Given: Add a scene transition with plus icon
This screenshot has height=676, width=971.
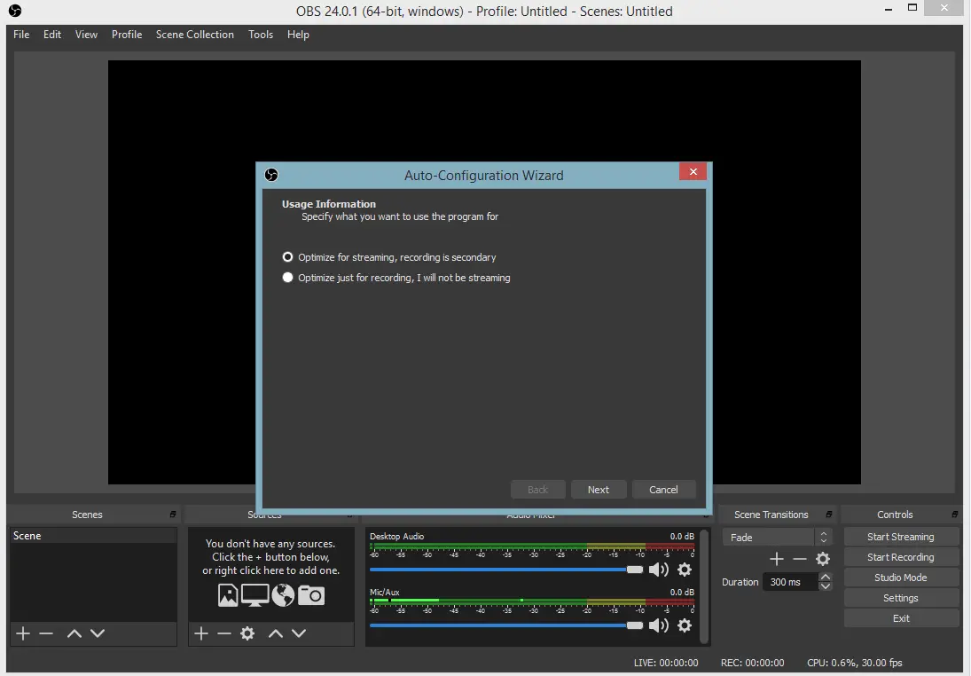Looking at the screenshot, I should (777, 559).
